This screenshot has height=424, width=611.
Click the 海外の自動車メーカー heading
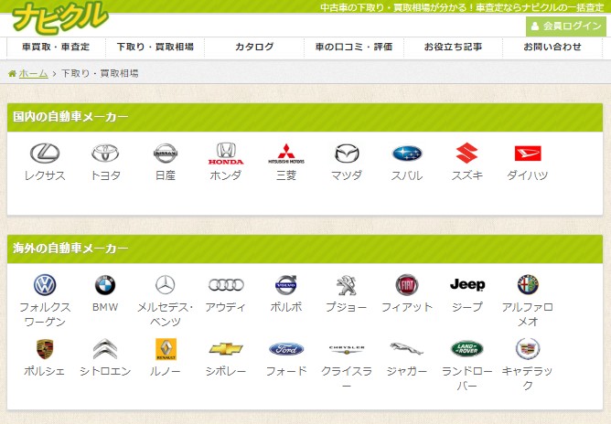click(x=70, y=249)
